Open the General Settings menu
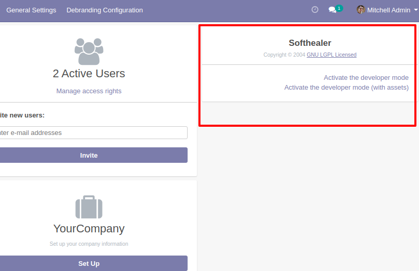This screenshot has width=419, height=271. click(x=31, y=10)
